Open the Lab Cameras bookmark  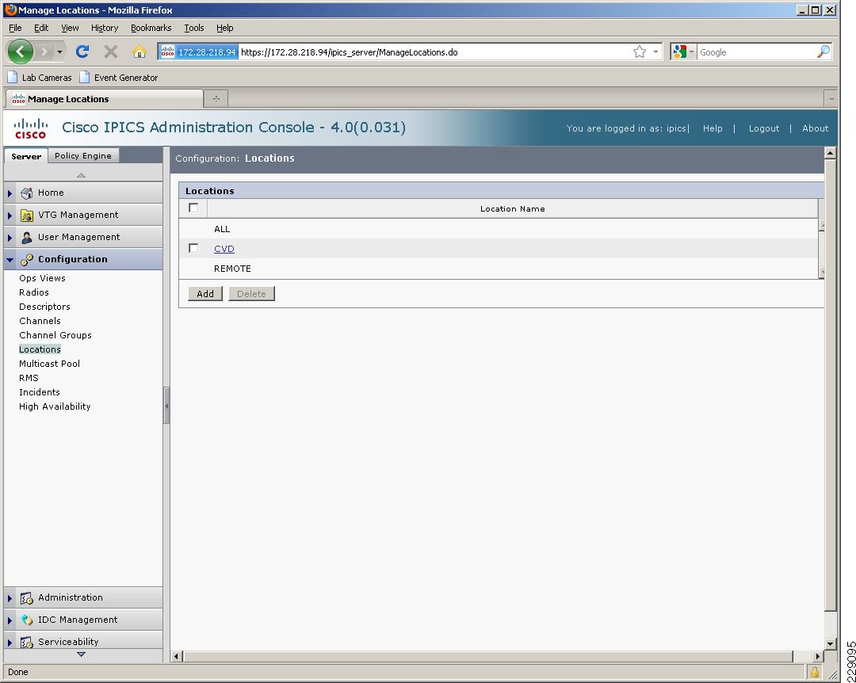click(x=40, y=78)
